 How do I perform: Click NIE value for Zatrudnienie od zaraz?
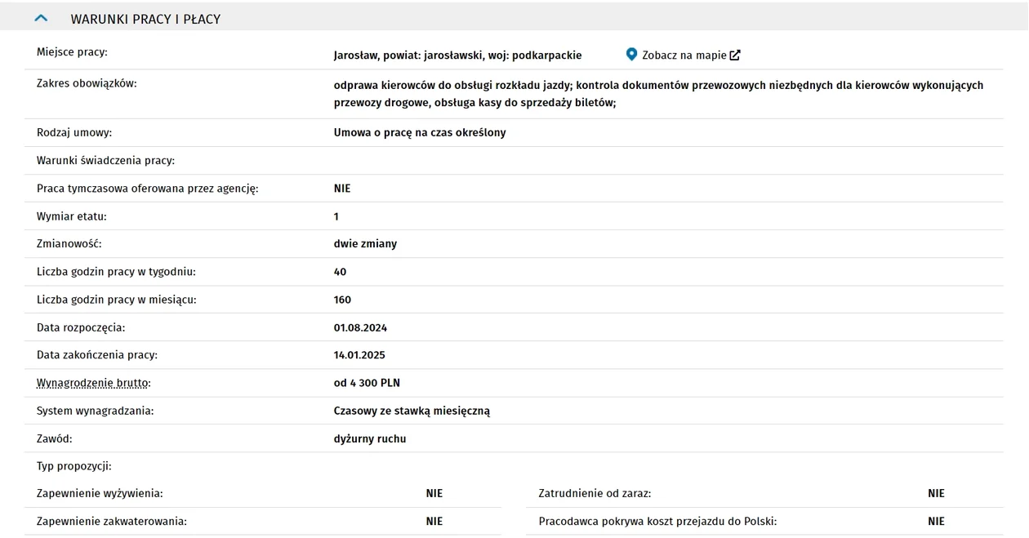pyautogui.click(x=936, y=493)
